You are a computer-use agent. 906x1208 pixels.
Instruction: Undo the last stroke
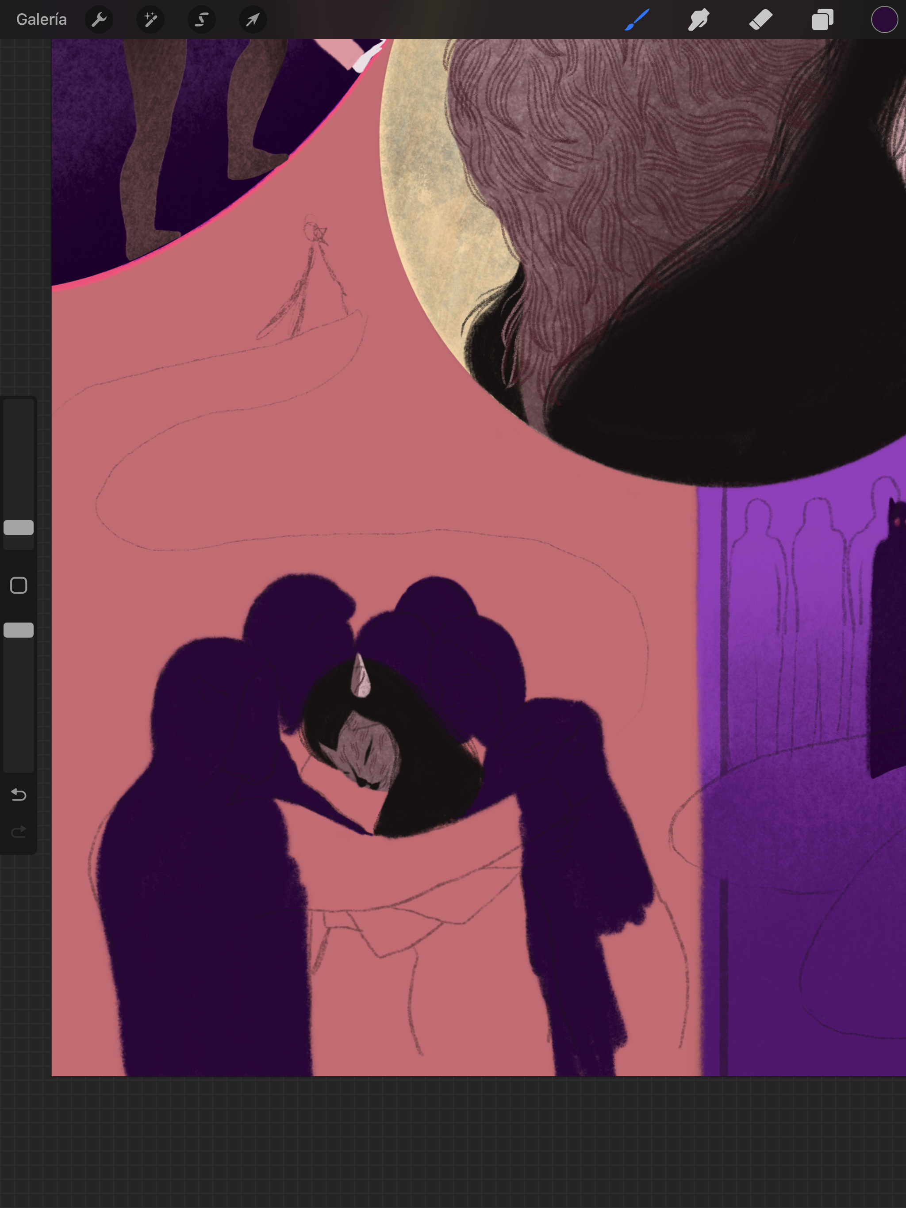pyautogui.click(x=19, y=794)
